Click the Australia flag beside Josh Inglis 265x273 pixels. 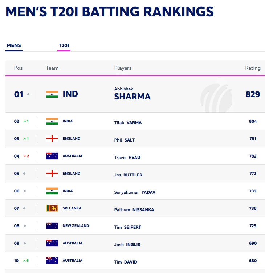(52, 243)
